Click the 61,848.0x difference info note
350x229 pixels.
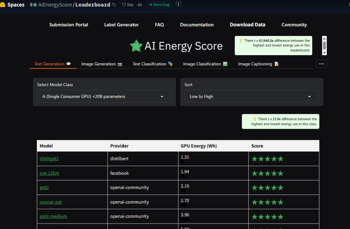[273, 45]
